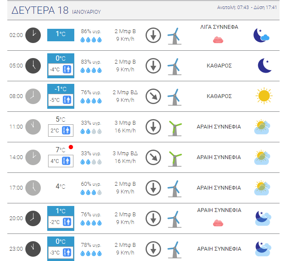Viewport: 286px width, 261px height.
Task: Click the crescent moon icon at 05:00
Action: pos(265,65)
